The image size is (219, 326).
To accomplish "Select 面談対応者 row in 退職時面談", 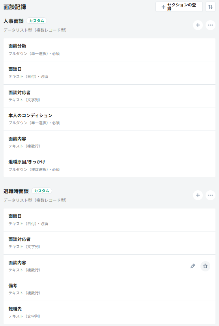I will pos(110,243).
